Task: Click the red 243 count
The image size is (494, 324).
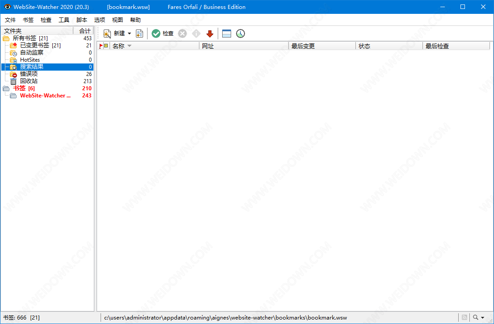Action: 87,96
